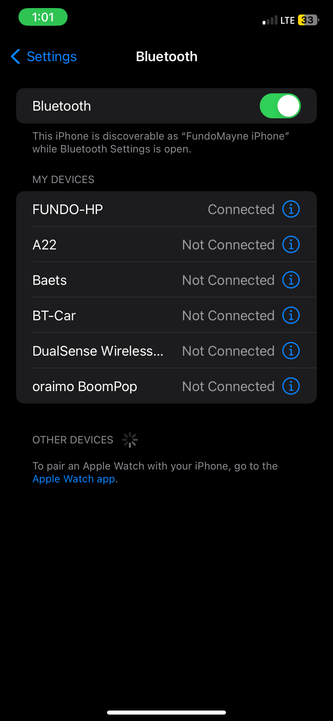Tap the time in the status bar
This screenshot has height=721, width=333.
pyautogui.click(x=43, y=17)
